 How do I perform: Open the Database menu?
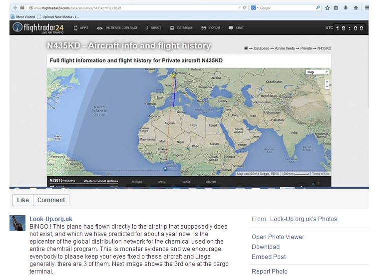181,28
